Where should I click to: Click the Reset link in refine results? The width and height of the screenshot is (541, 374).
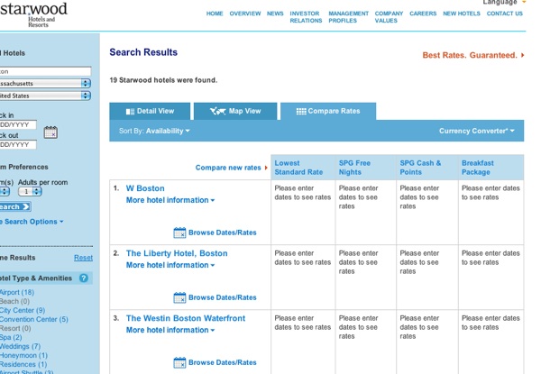83,258
